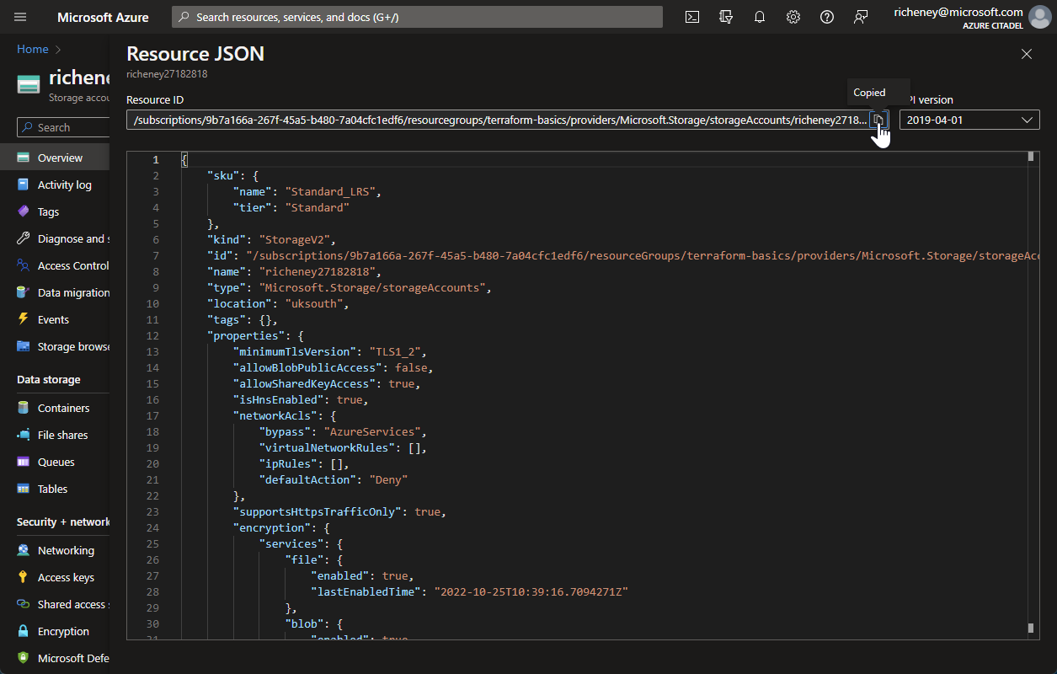Select the Encryption settings item
This screenshot has width=1057, height=674.
pos(63,630)
